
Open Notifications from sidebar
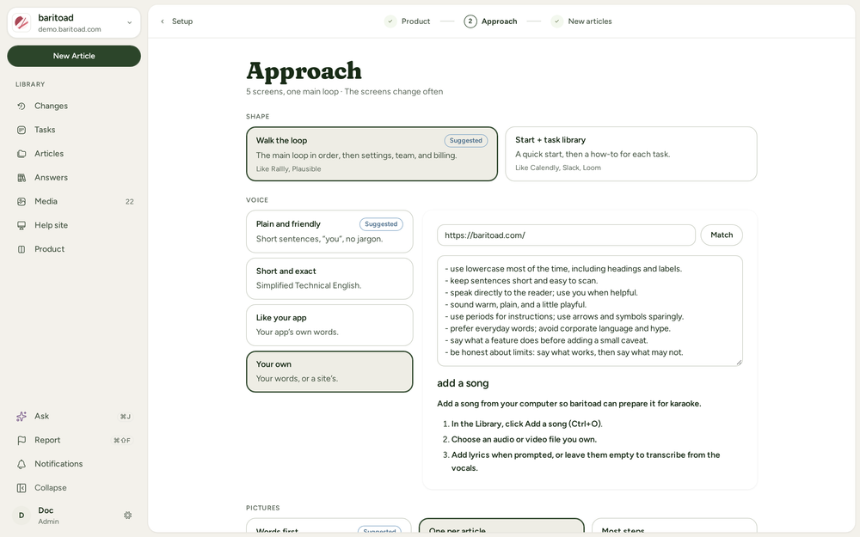click(x=74, y=464)
